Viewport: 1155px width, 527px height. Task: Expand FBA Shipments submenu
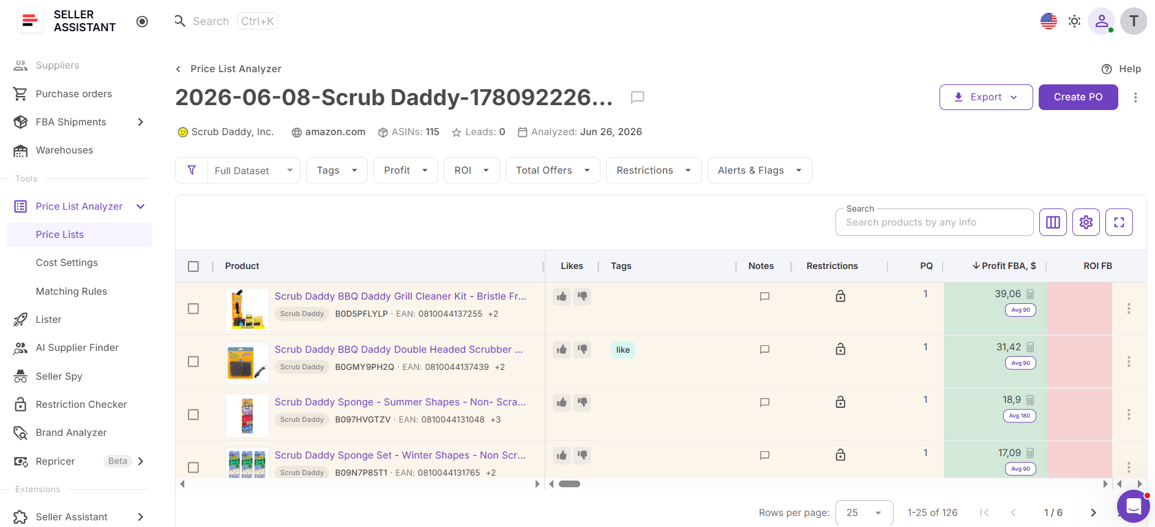coord(141,122)
